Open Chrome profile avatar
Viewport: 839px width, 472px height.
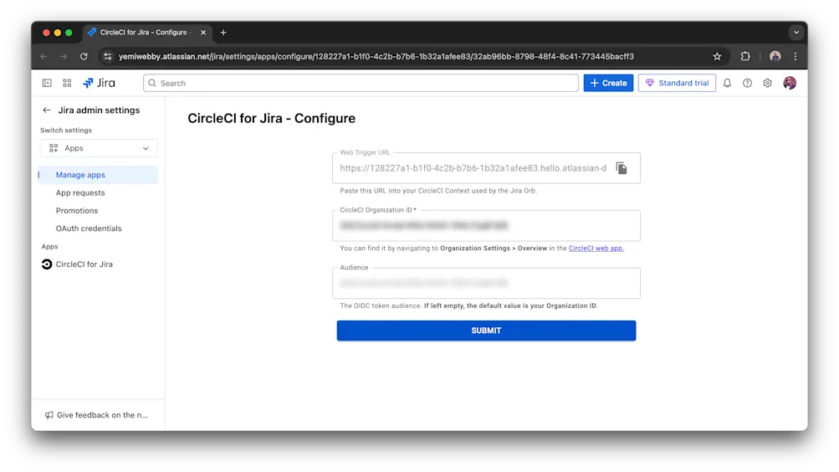[x=775, y=56]
